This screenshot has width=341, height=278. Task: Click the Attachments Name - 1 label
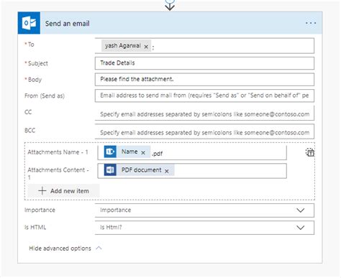click(58, 152)
